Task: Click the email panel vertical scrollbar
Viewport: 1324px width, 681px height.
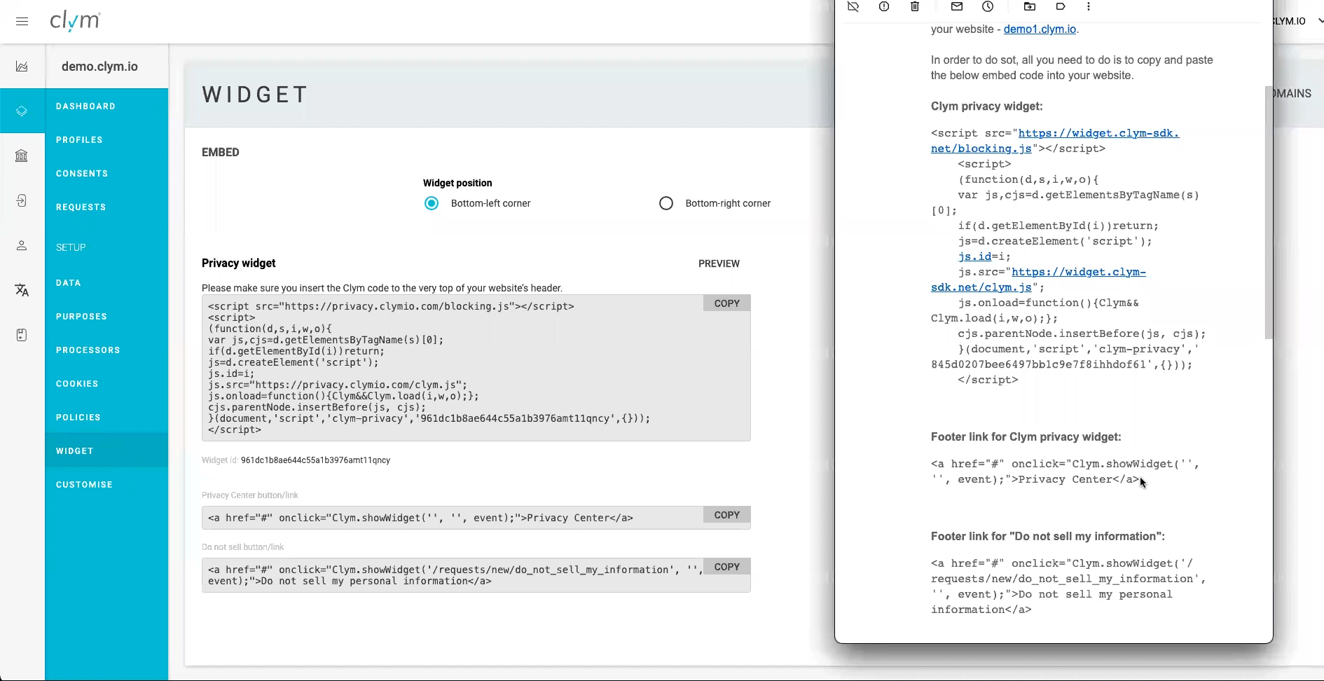Action: tap(1268, 213)
